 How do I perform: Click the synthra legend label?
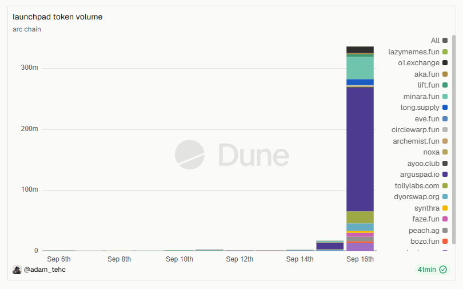click(426, 208)
